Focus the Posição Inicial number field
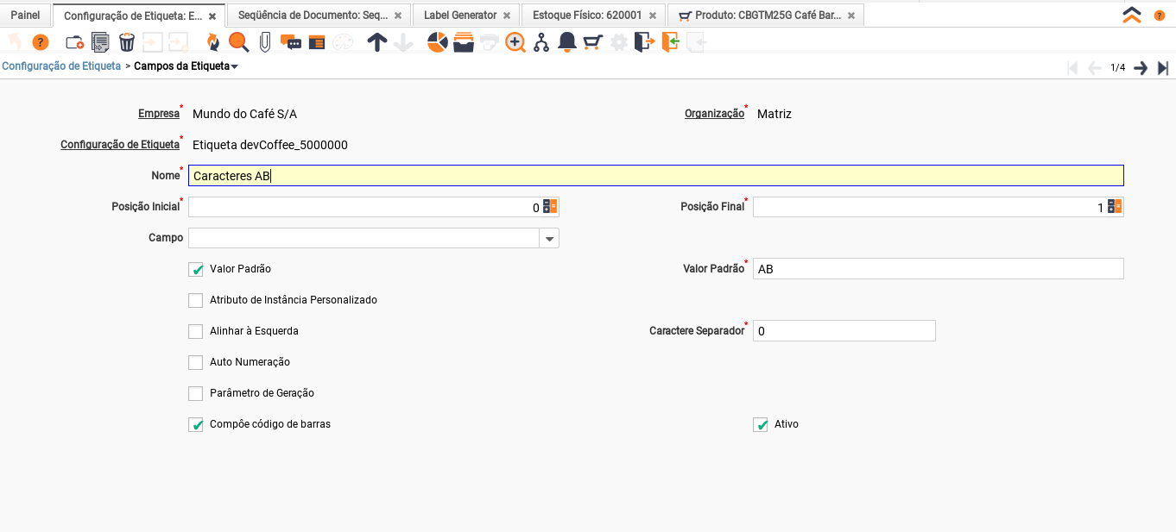The image size is (1176, 532). [x=365, y=207]
